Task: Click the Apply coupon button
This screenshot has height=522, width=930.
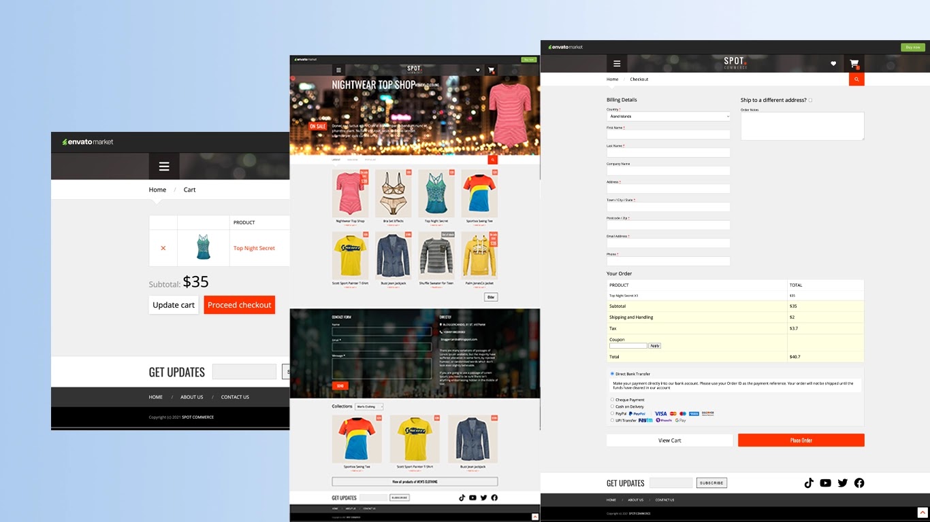Action: pos(654,346)
